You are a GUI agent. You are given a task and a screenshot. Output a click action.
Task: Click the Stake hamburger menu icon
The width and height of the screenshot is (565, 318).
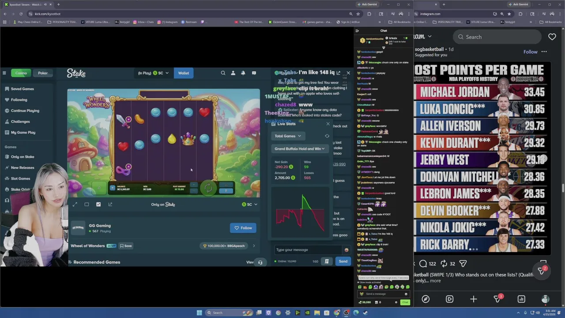point(4,73)
